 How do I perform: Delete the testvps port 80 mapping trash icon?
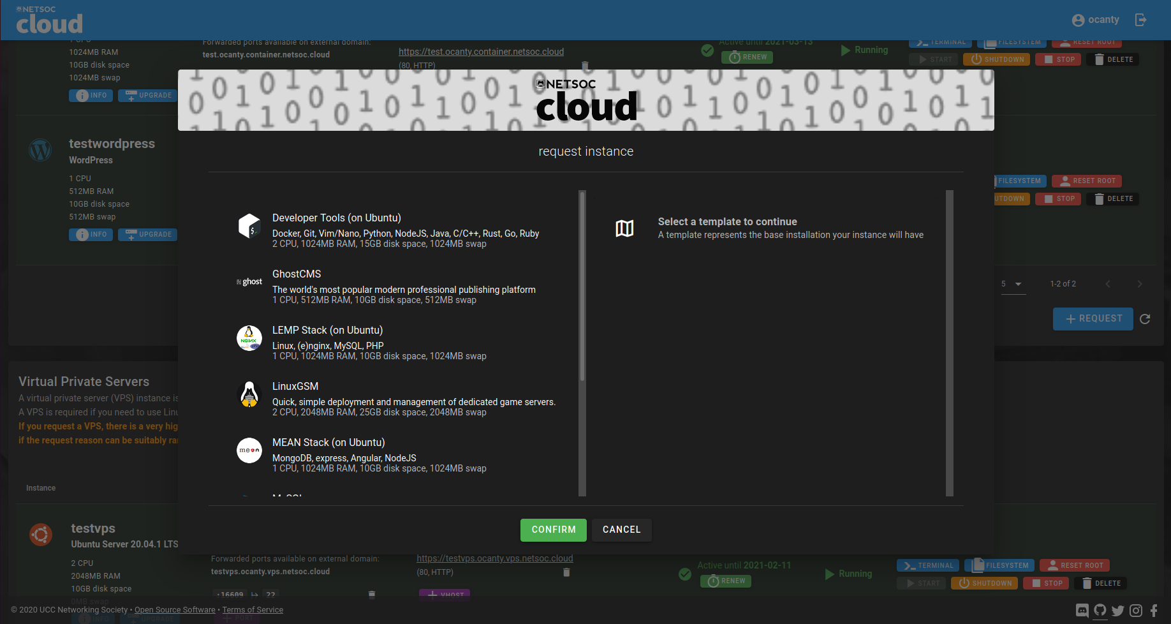566,572
